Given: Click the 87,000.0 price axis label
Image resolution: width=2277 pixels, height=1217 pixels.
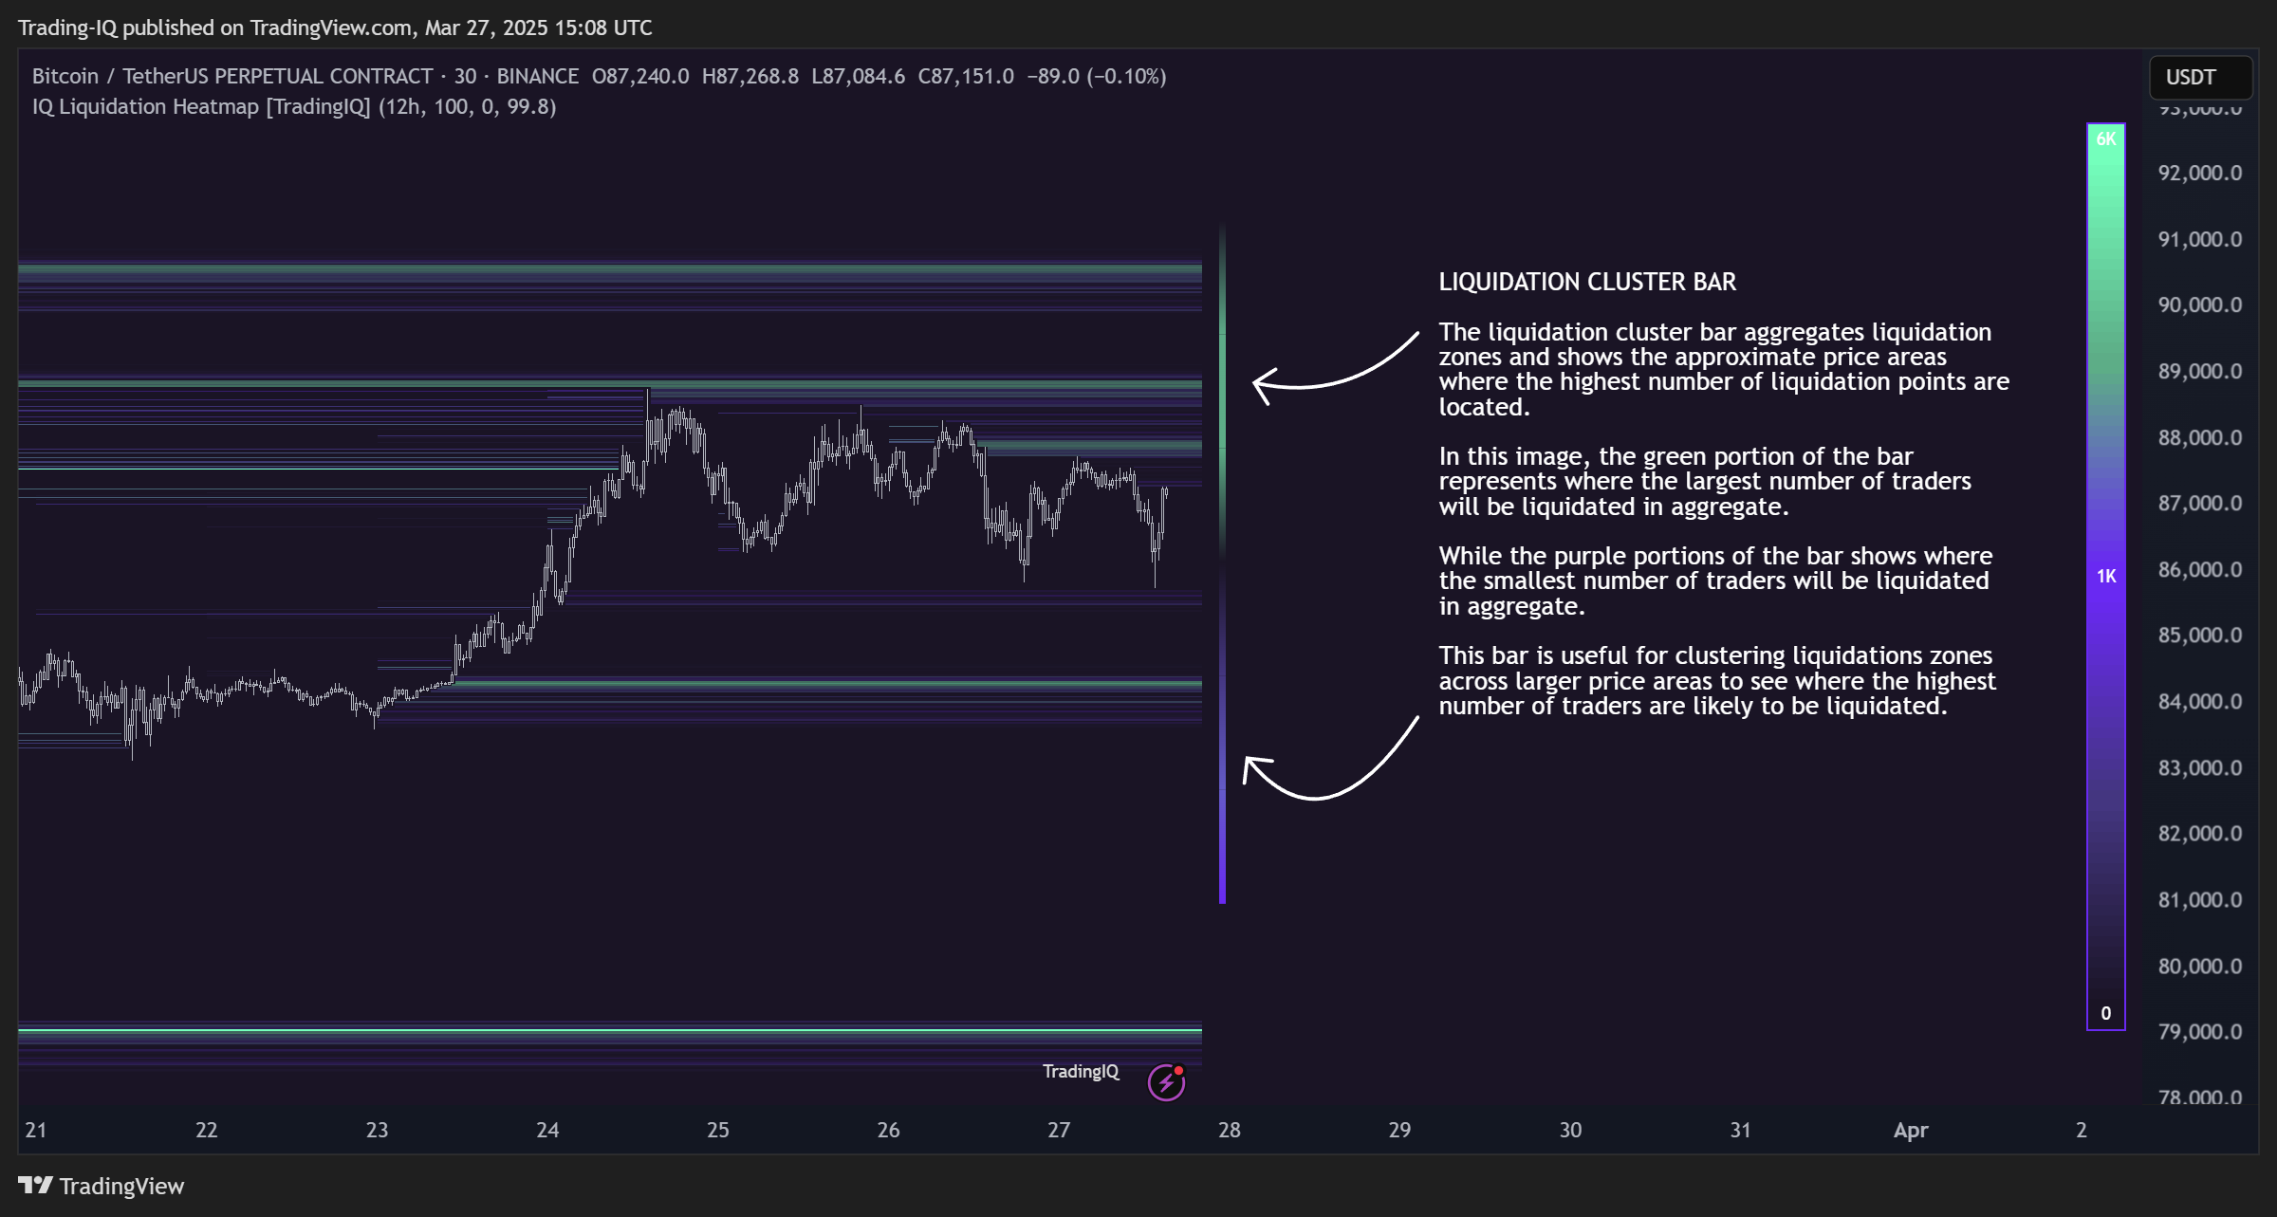Looking at the screenshot, I should [2200, 503].
